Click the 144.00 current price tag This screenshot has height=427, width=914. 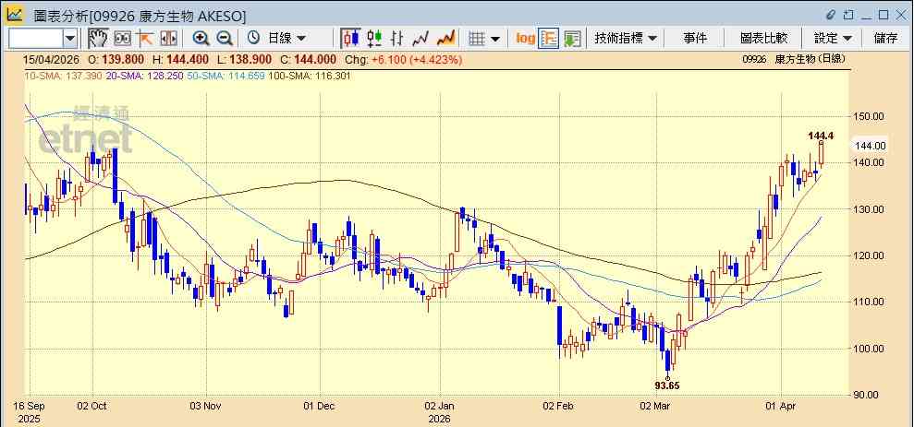(870, 146)
